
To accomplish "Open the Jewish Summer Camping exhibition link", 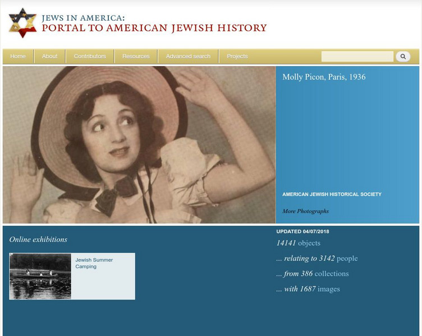I will pos(94,263).
